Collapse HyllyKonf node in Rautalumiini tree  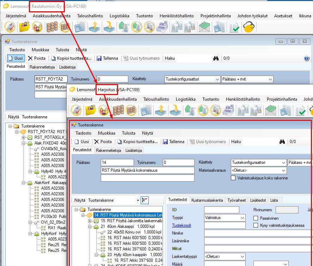[x=30, y=234]
